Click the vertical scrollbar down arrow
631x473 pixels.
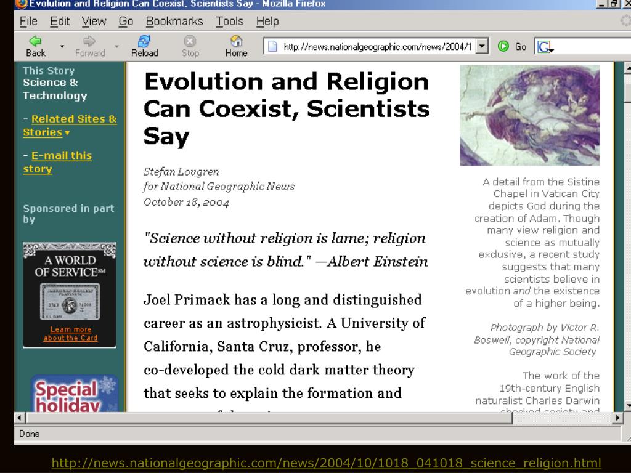pos(627,405)
